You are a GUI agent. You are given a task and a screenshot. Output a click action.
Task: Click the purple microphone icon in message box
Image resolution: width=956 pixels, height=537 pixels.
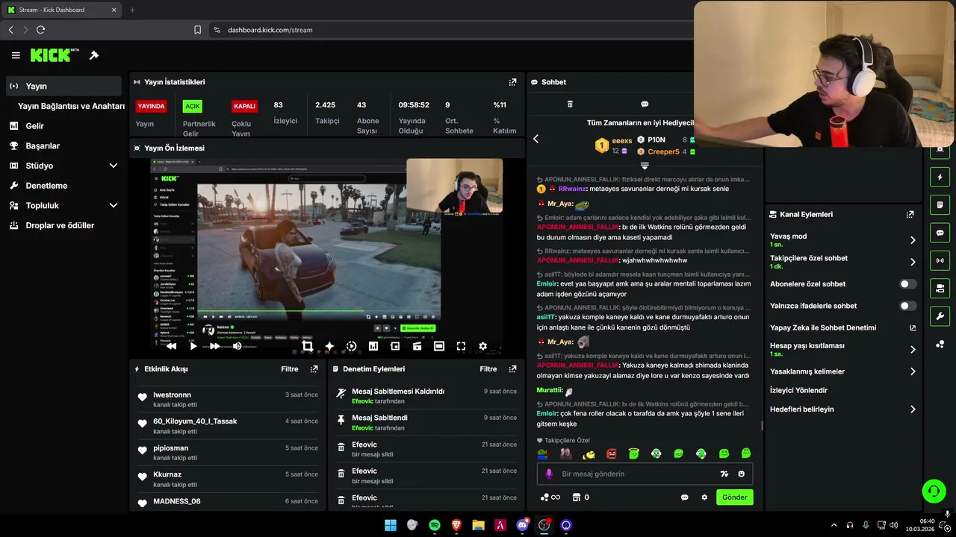pyautogui.click(x=549, y=474)
